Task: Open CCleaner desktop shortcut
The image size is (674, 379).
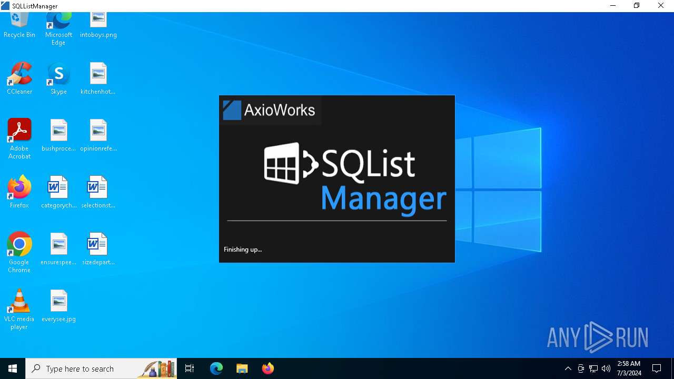Action: click(19, 78)
